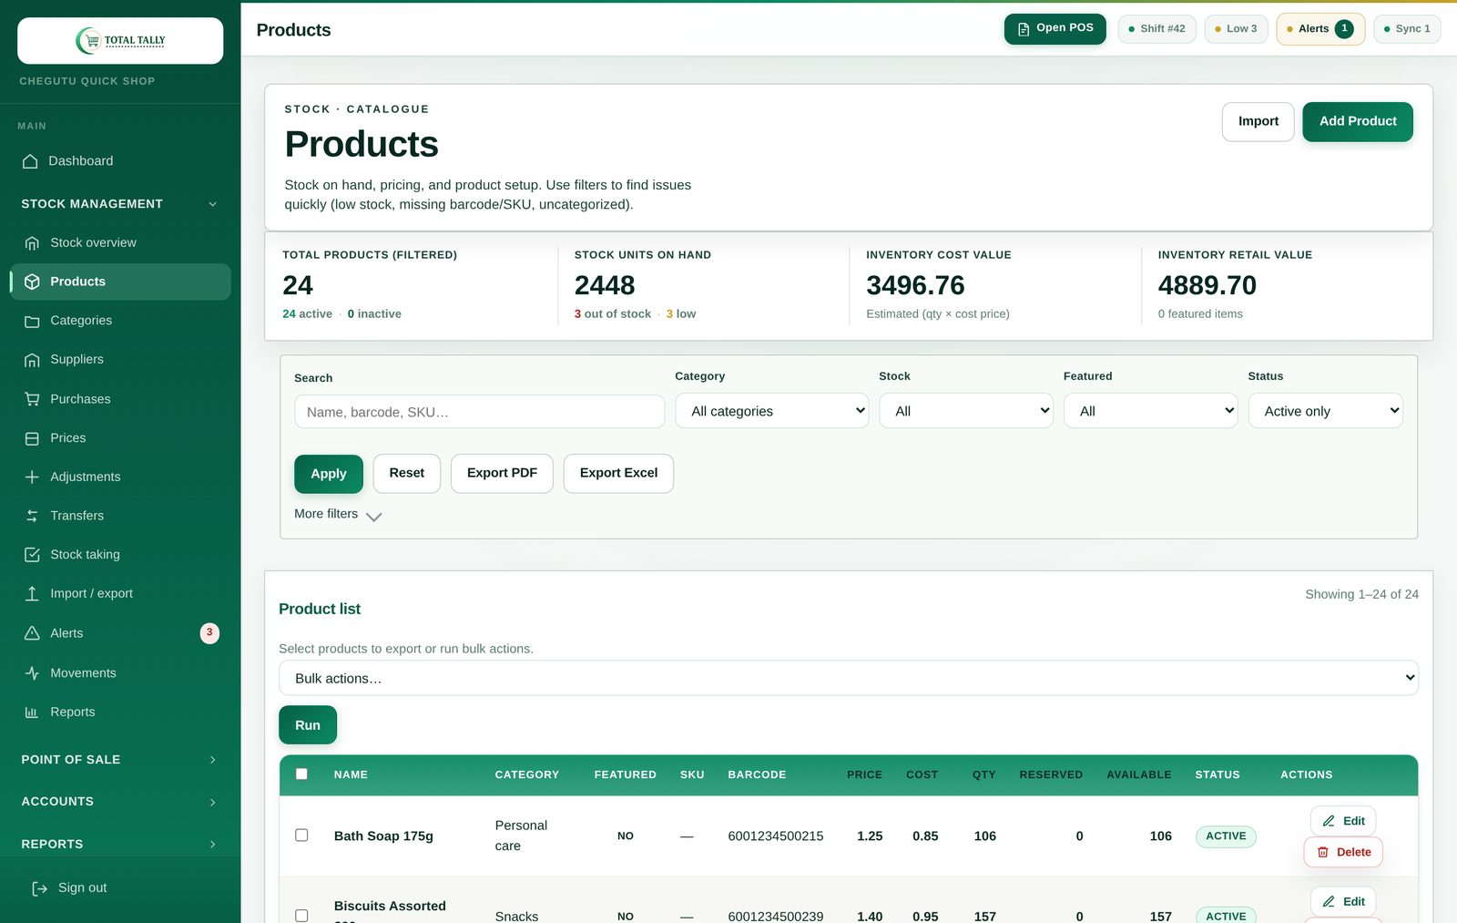Click the Export PDF button

point(502,474)
